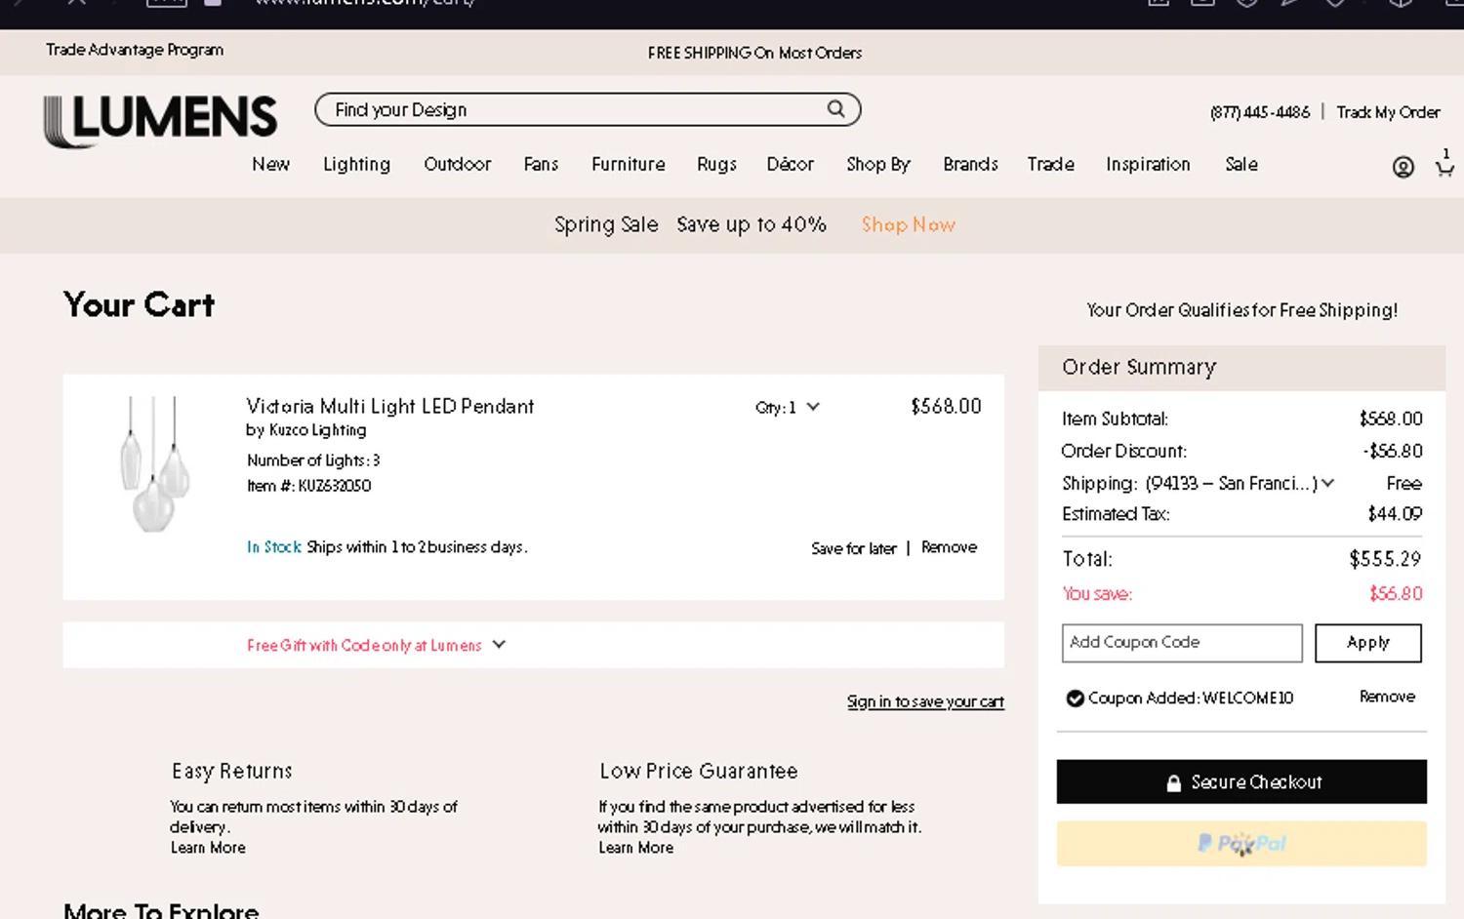Screen dimensions: 1464x919
Task: Open the Furniture menu
Action: pyautogui.click(x=628, y=164)
